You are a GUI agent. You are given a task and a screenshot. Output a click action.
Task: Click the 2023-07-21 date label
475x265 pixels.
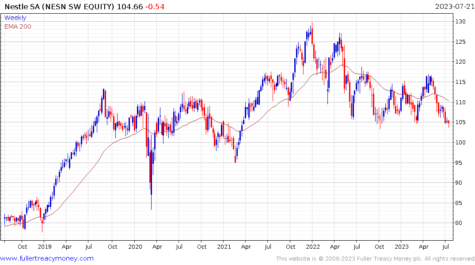(x=454, y=6)
